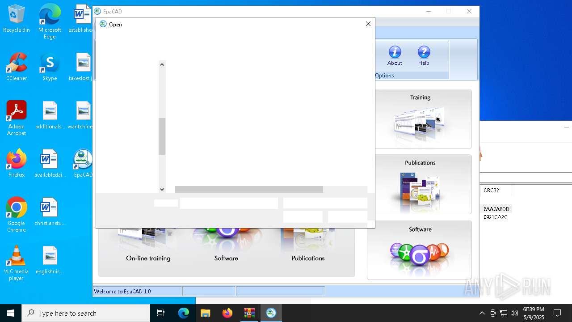Open File Explorer from the taskbar
Screen dimensions: 572x322
click(x=205, y=313)
